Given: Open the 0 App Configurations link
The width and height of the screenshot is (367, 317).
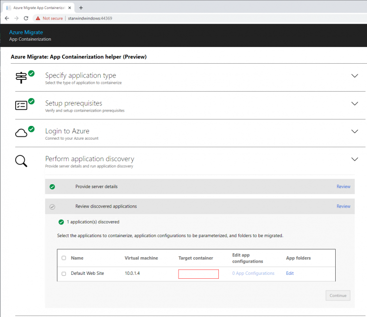Looking at the screenshot, I should coord(253,273).
